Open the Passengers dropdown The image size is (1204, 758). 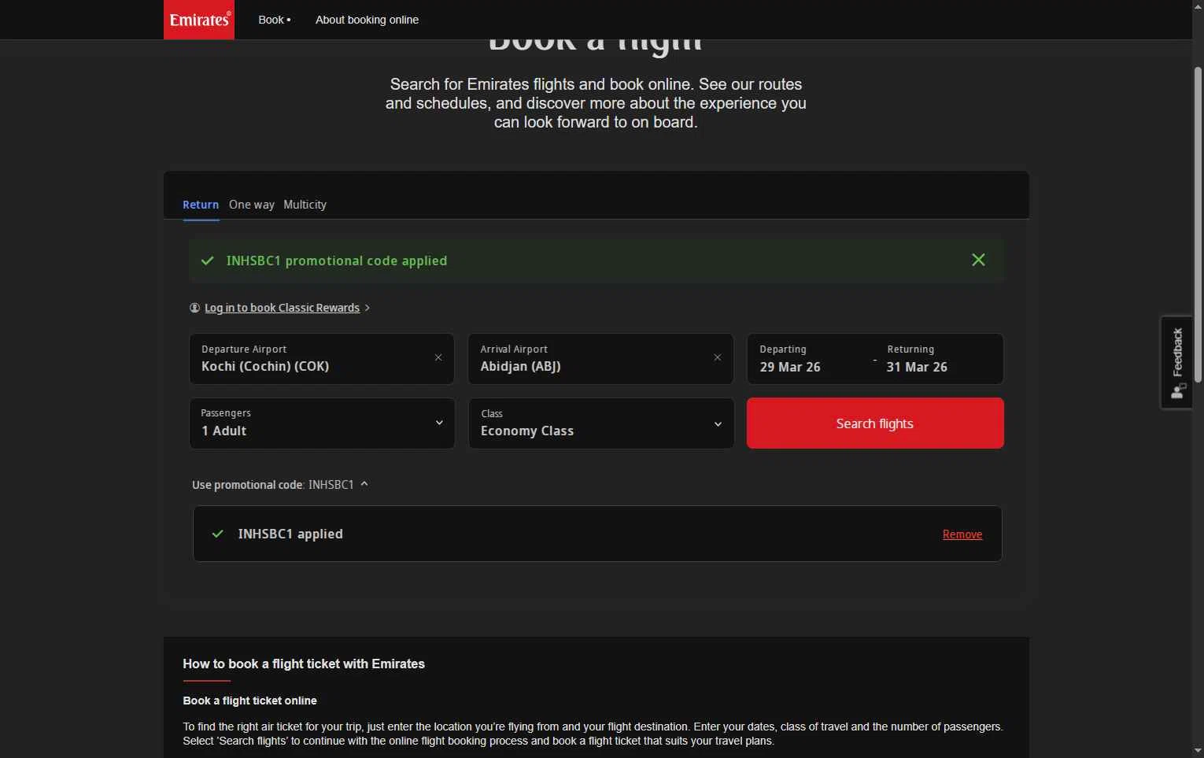coord(322,423)
